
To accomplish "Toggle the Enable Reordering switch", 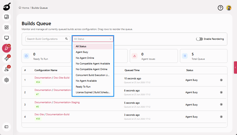I will [199, 39].
